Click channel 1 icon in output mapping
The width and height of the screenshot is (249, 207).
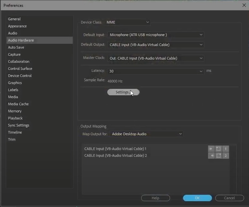coord(226,149)
